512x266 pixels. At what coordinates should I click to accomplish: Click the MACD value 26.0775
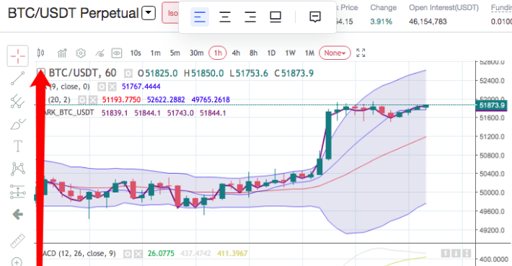click(x=161, y=254)
